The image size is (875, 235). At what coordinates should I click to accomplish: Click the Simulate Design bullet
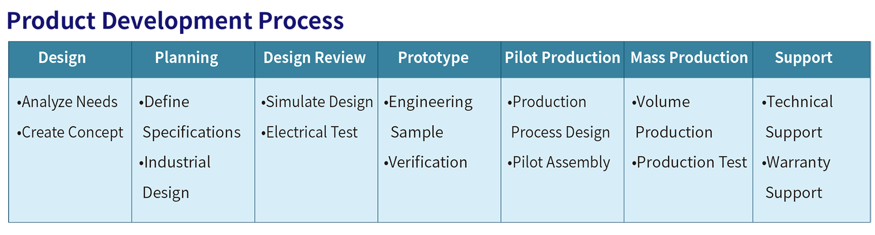pos(317,102)
